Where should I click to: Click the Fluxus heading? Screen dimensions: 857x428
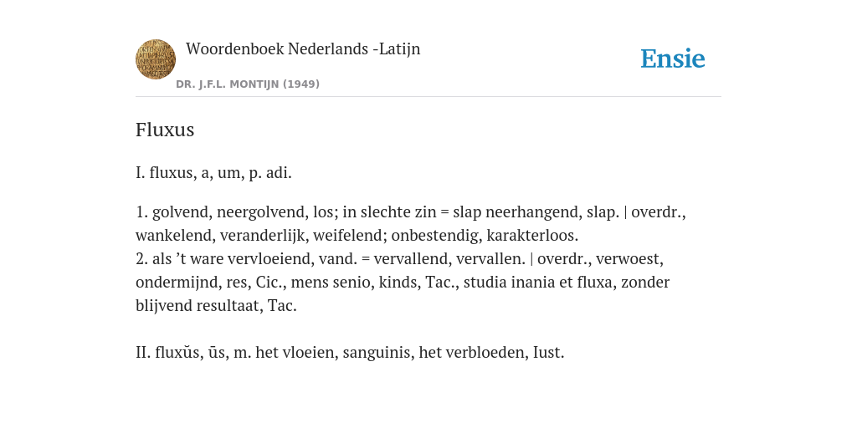point(165,130)
